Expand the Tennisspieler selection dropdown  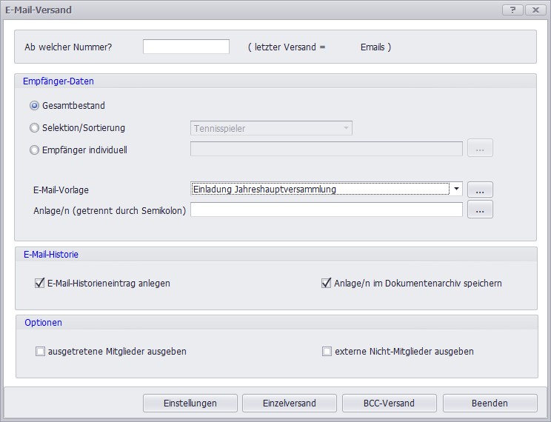coord(346,128)
